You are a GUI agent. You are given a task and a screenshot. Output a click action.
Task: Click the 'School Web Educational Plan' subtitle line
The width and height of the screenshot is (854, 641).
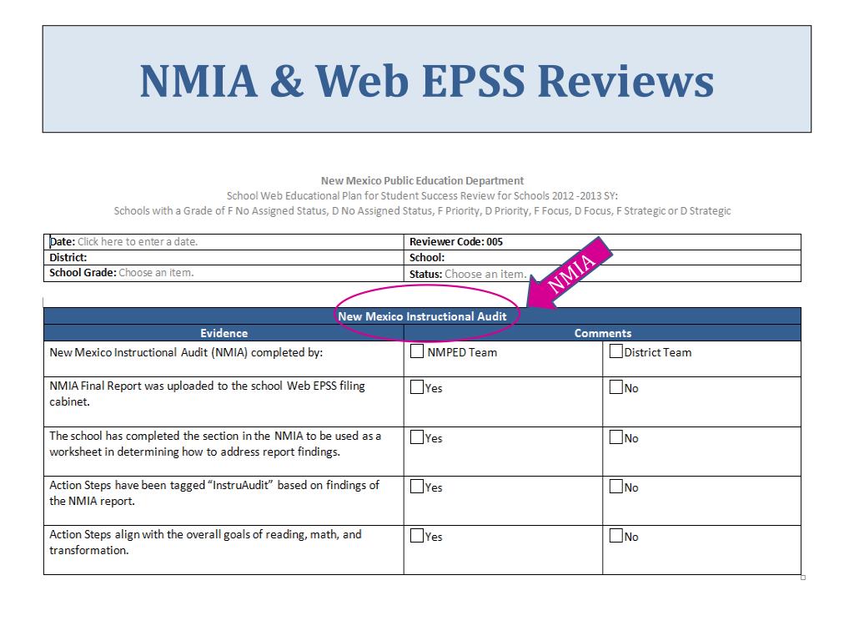coord(422,195)
